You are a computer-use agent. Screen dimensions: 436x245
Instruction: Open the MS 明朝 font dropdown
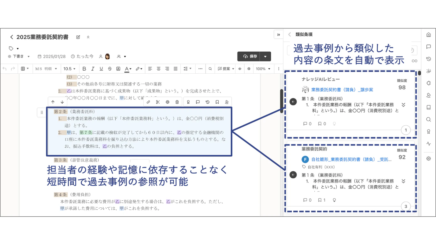tap(47, 69)
